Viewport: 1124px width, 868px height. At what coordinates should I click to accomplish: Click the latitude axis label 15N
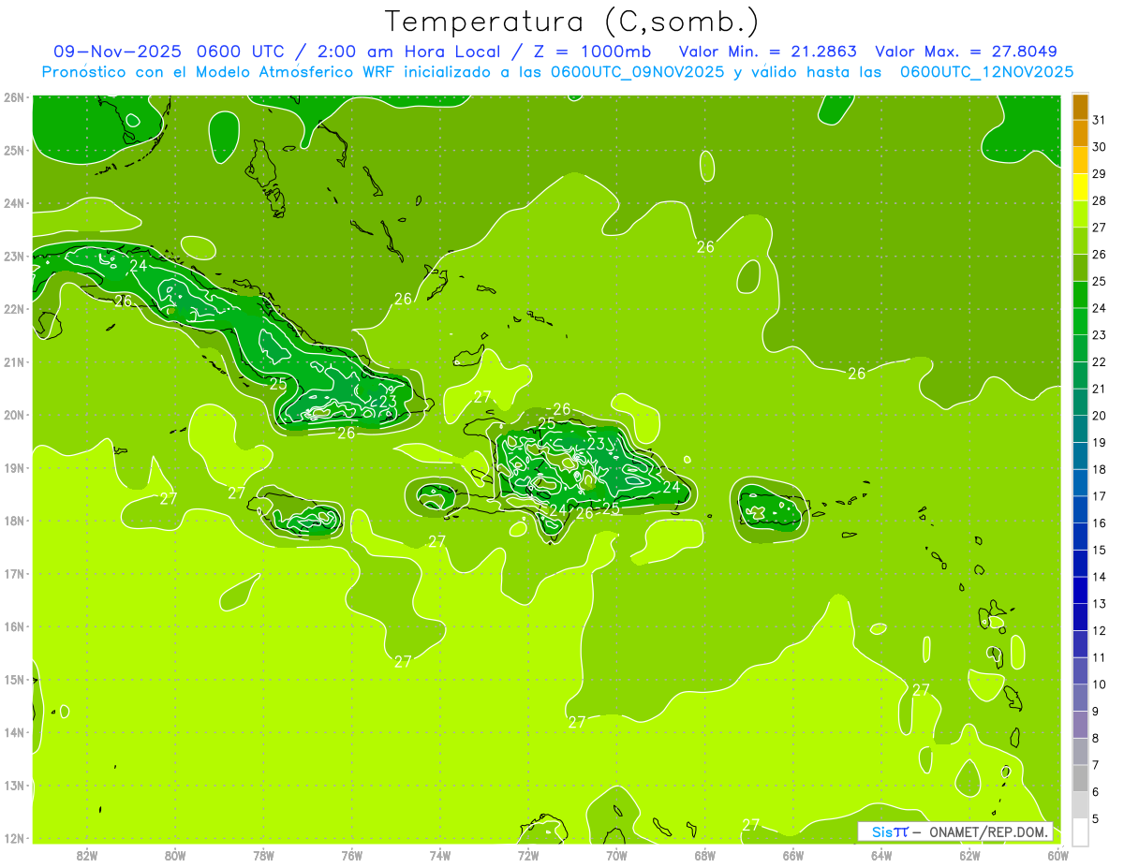[x=14, y=680]
